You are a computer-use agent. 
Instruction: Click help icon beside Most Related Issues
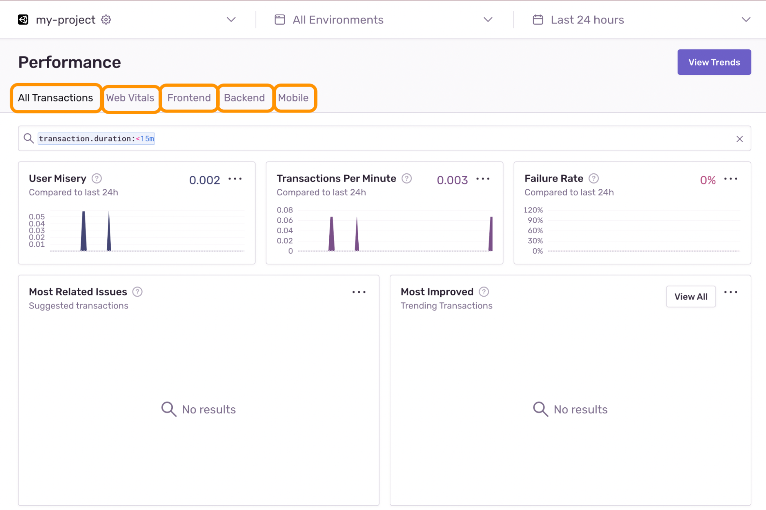[x=137, y=292]
